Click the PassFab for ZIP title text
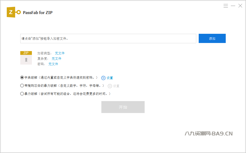 38,12
